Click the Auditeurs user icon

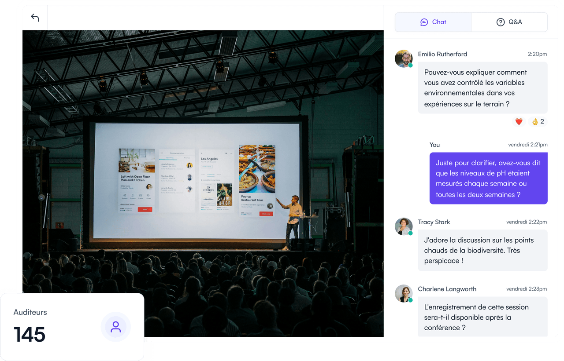point(115,327)
